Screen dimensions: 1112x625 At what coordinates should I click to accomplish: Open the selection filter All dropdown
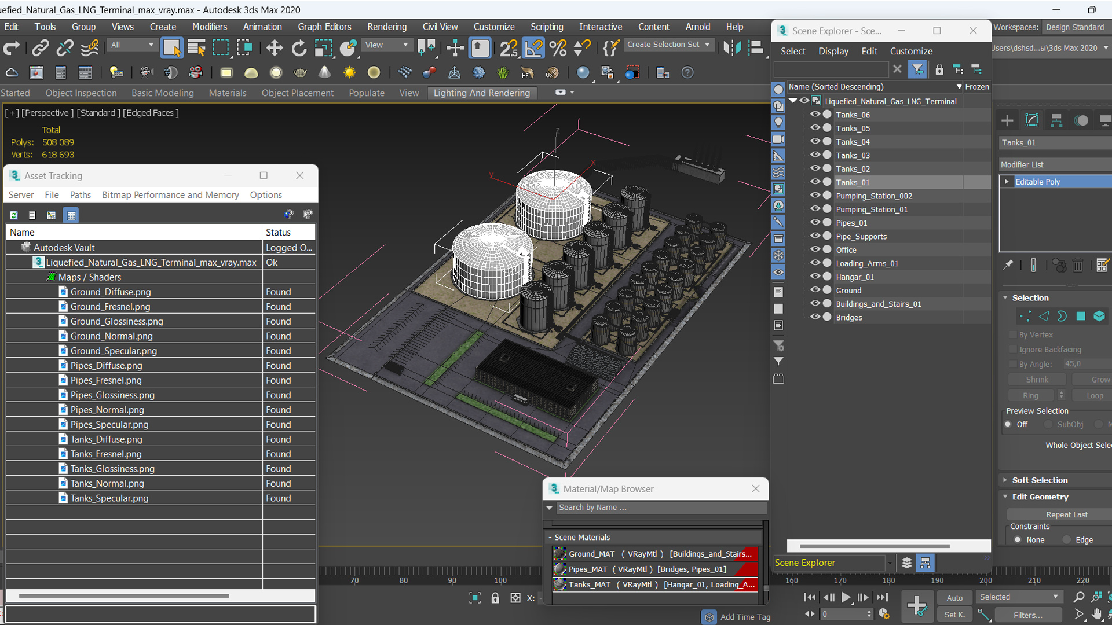[132, 45]
